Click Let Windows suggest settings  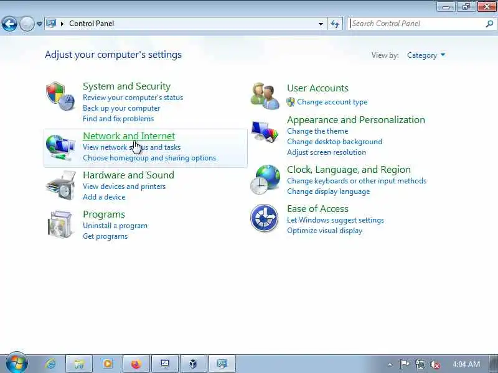336,220
